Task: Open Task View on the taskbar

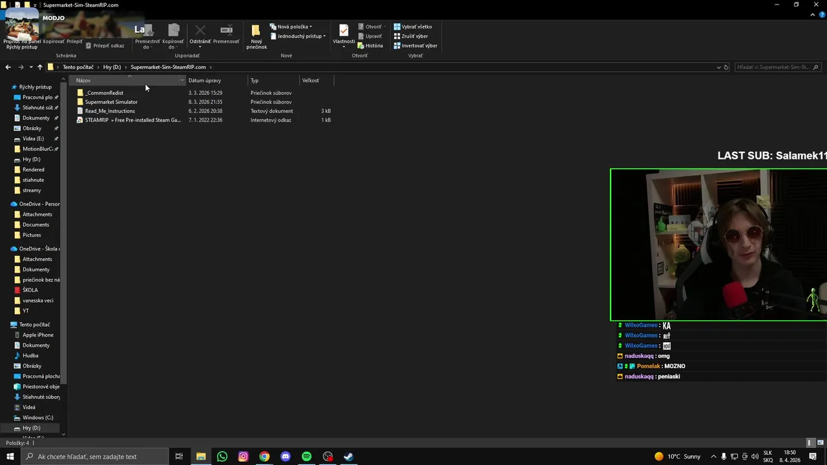Action: 179,457
